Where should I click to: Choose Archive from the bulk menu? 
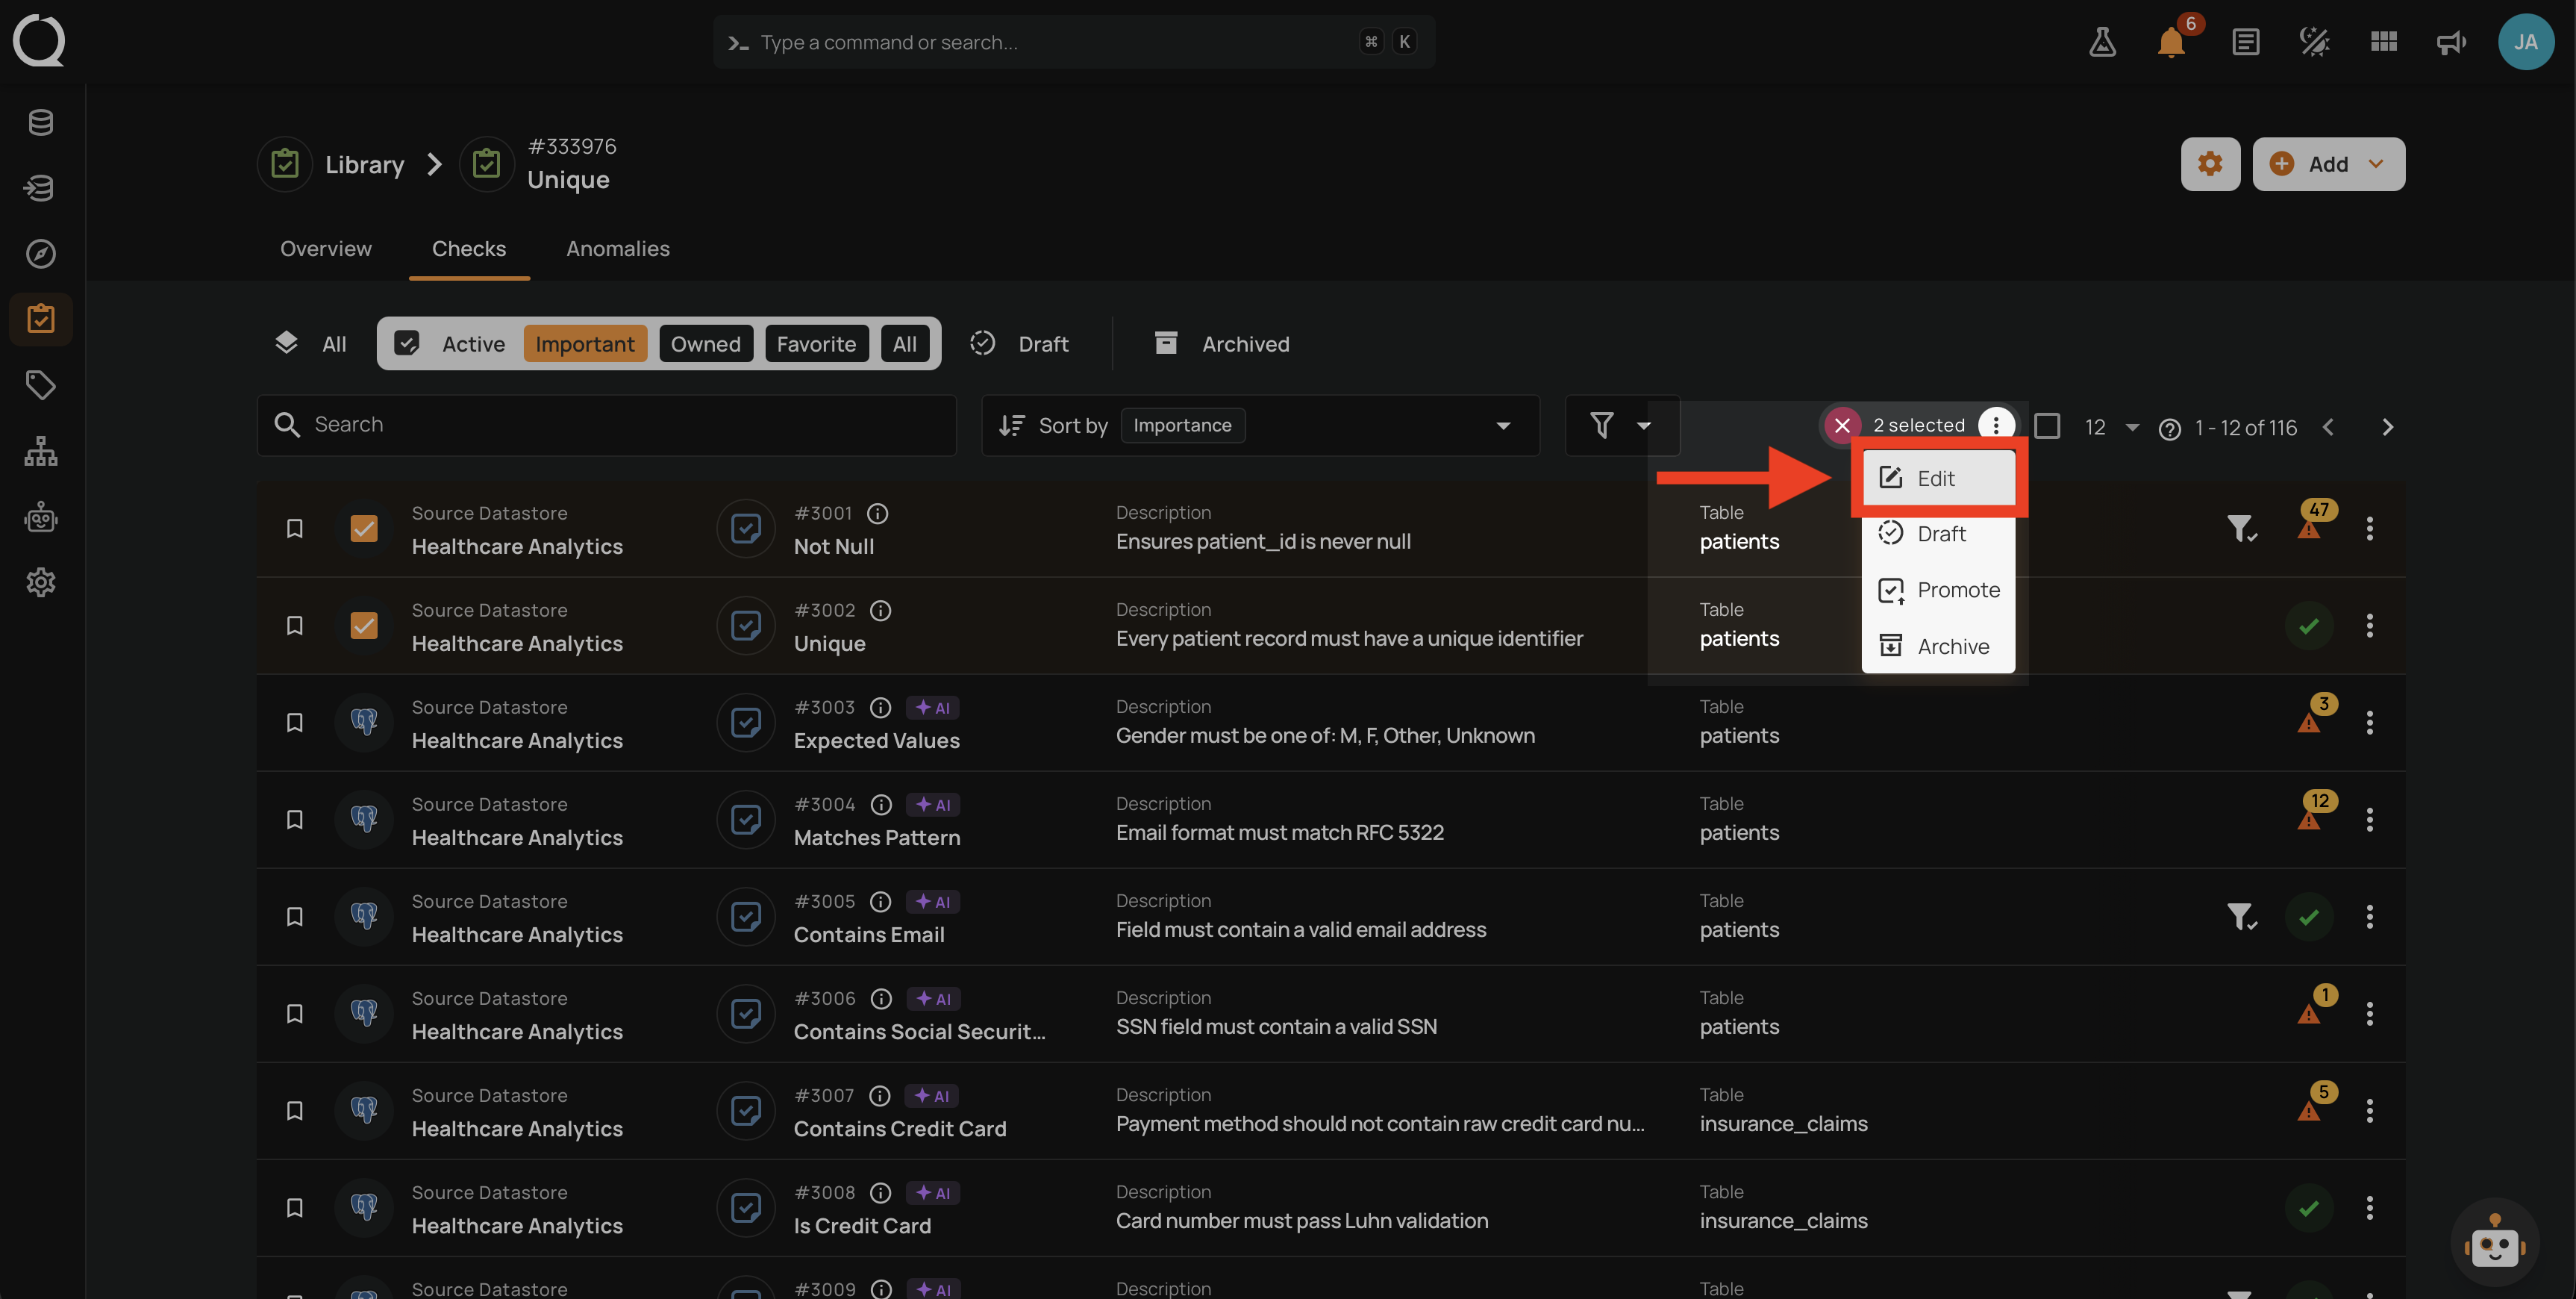1937,647
